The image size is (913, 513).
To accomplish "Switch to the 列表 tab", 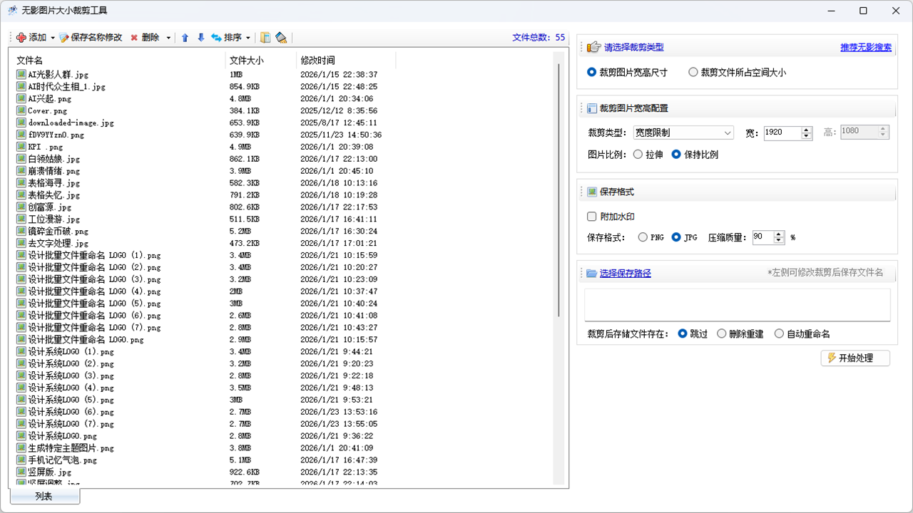I will click(44, 497).
